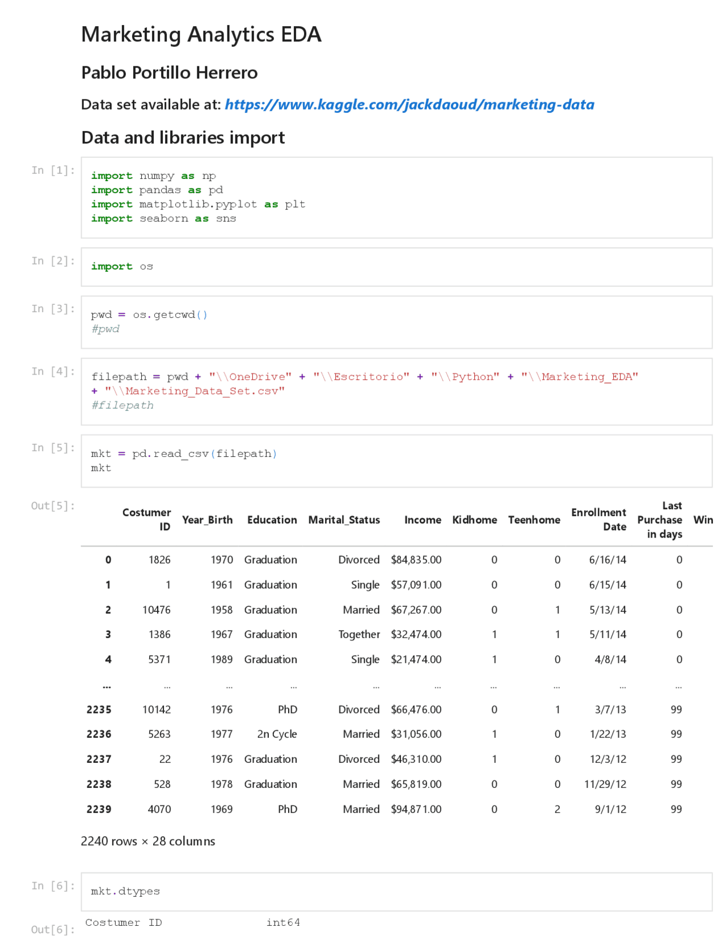Select the Education column header

point(272,520)
